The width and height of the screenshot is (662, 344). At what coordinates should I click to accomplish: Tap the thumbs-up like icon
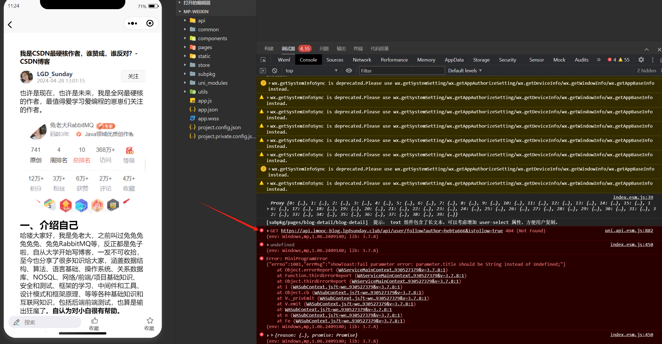[x=95, y=320]
